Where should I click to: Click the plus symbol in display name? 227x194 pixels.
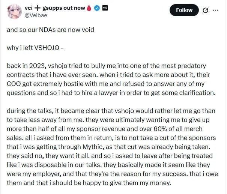click(x=38, y=8)
